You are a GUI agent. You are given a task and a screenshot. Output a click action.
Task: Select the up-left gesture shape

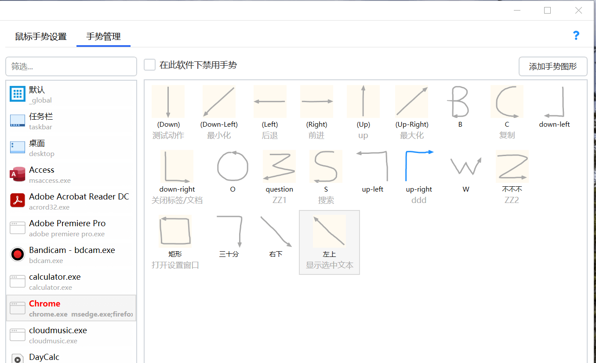[x=372, y=167]
